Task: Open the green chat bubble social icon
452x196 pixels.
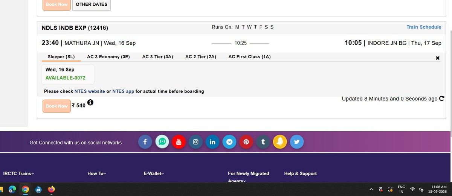Action: pyautogui.click(x=162, y=142)
